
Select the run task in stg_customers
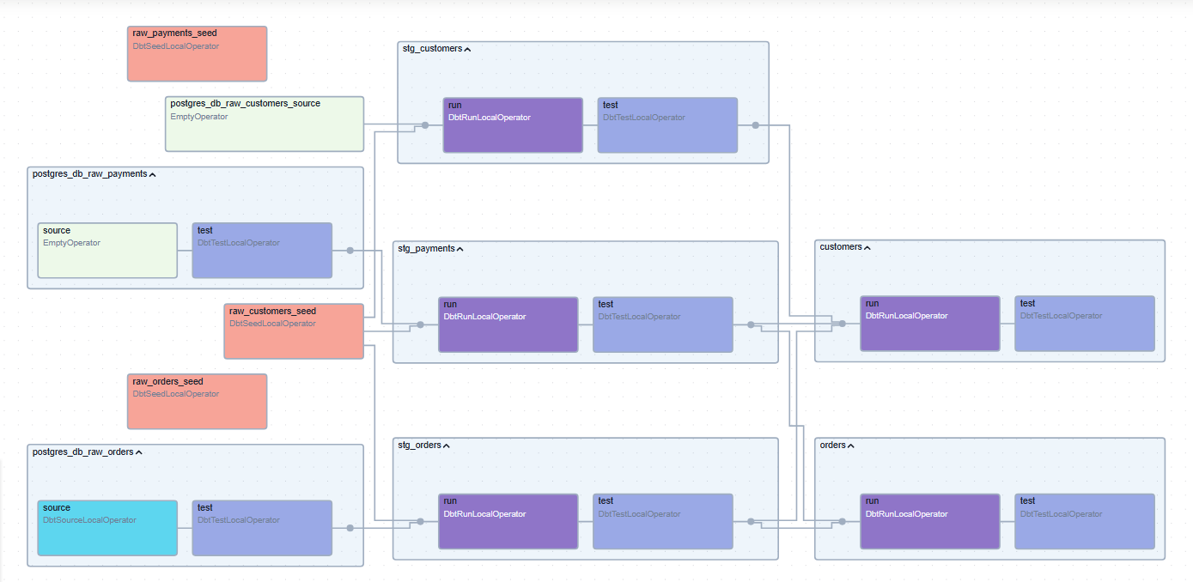coord(513,125)
